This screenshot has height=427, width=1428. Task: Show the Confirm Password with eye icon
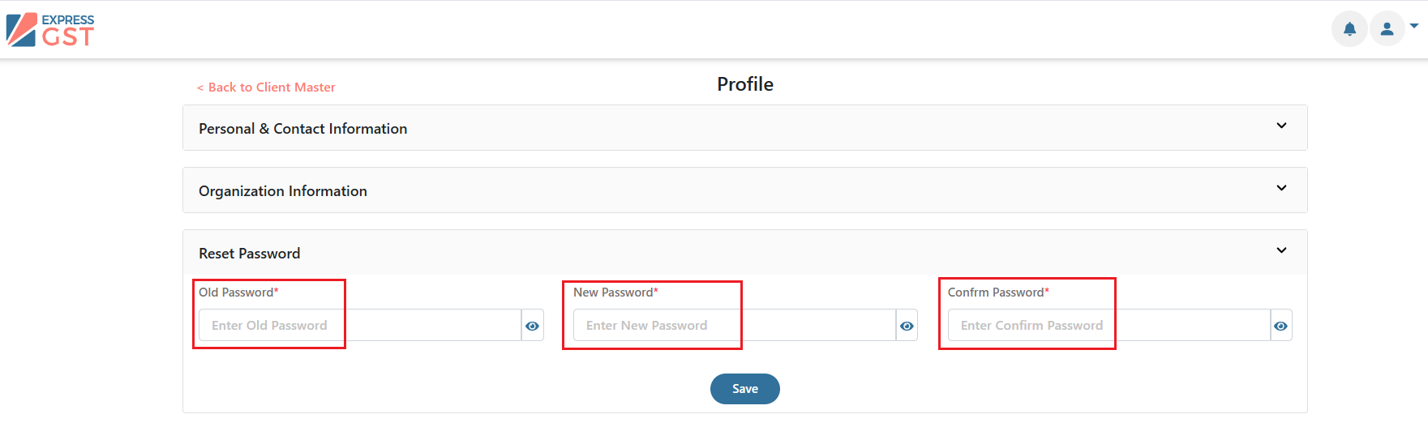[x=1280, y=326]
